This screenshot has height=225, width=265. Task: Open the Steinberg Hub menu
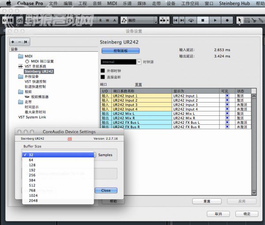[235, 4]
